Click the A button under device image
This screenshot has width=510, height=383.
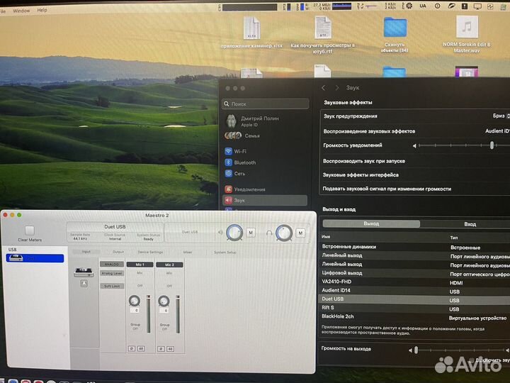84,283
